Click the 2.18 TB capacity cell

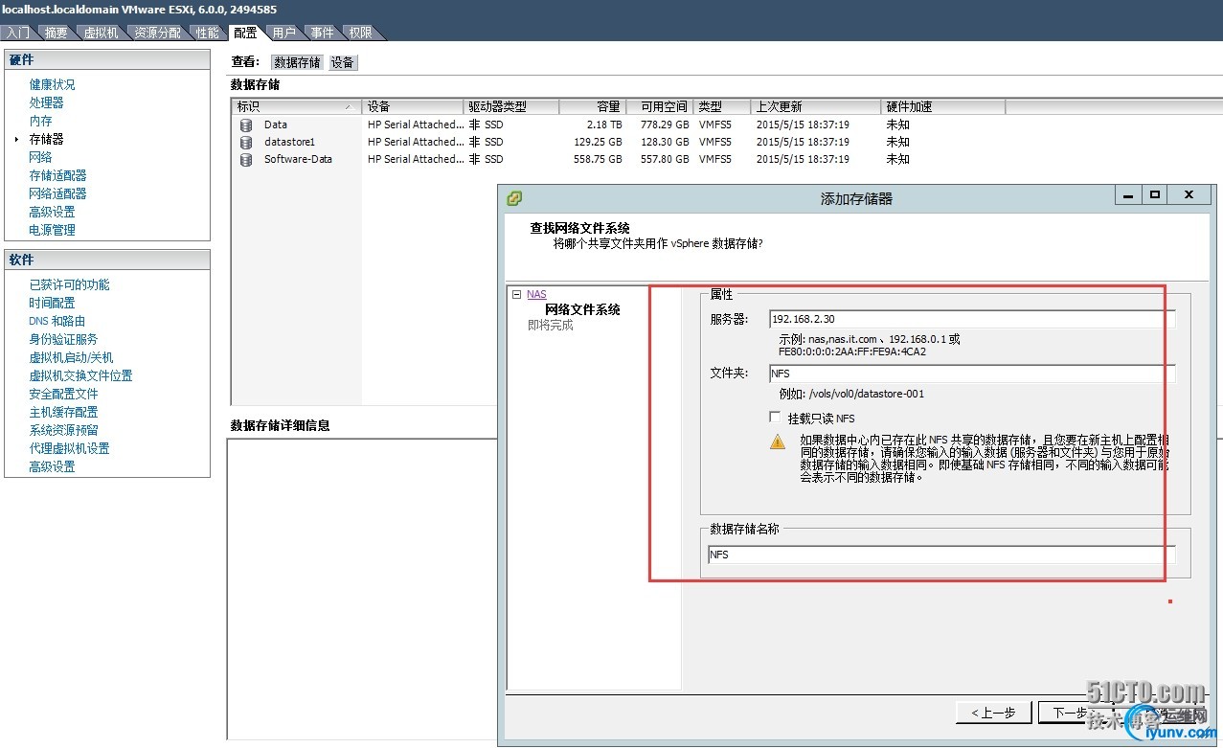click(604, 125)
